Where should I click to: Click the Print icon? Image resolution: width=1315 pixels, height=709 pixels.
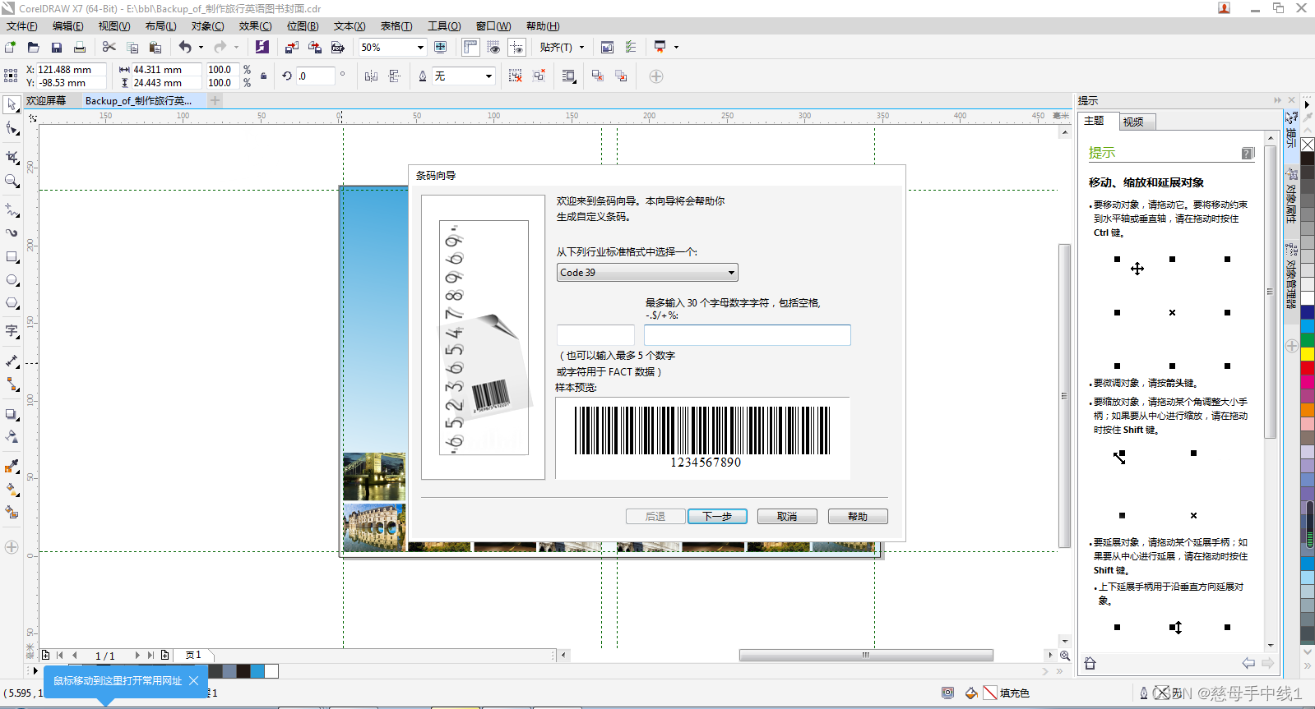coord(79,48)
